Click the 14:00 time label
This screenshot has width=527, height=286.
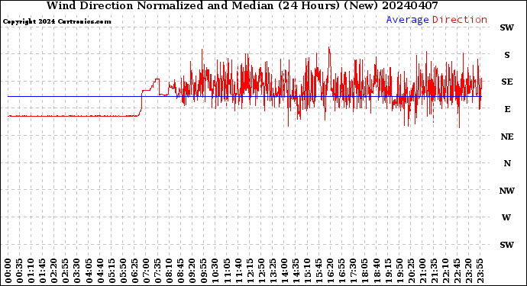click(x=284, y=271)
